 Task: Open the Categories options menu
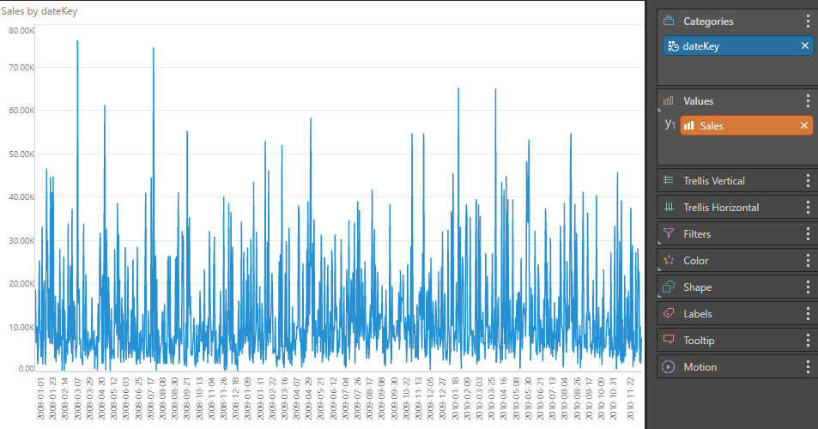[808, 21]
